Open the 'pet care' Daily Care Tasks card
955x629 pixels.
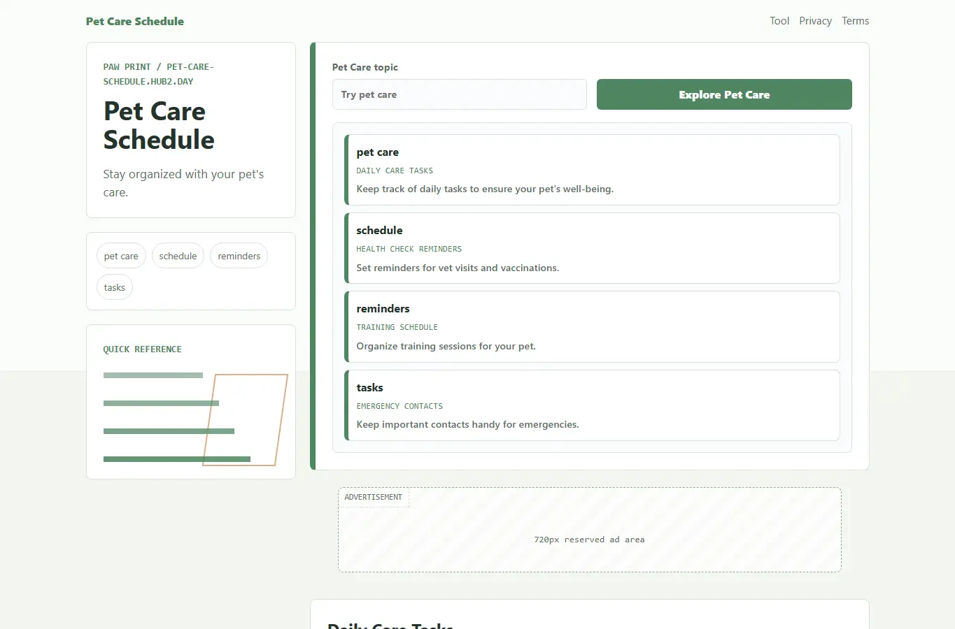pyautogui.click(x=592, y=170)
